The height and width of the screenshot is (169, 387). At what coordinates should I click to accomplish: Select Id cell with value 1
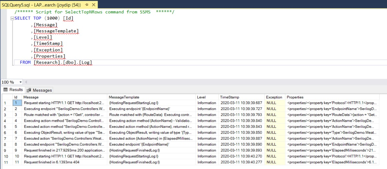17,103
